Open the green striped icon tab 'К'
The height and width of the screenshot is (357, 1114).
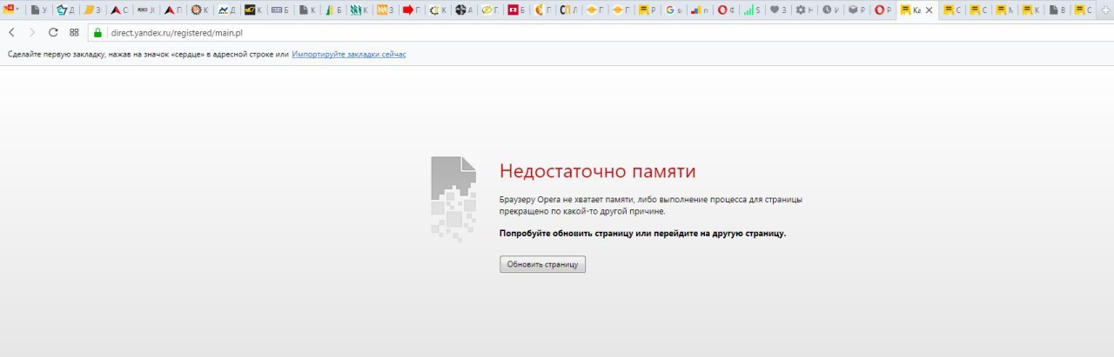tap(359, 10)
